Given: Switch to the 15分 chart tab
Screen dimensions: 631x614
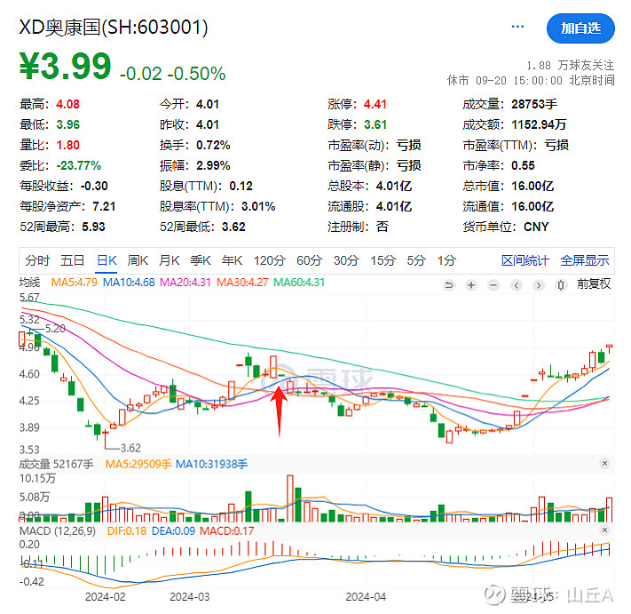Looking at the screenshot, I should (383, 260).
